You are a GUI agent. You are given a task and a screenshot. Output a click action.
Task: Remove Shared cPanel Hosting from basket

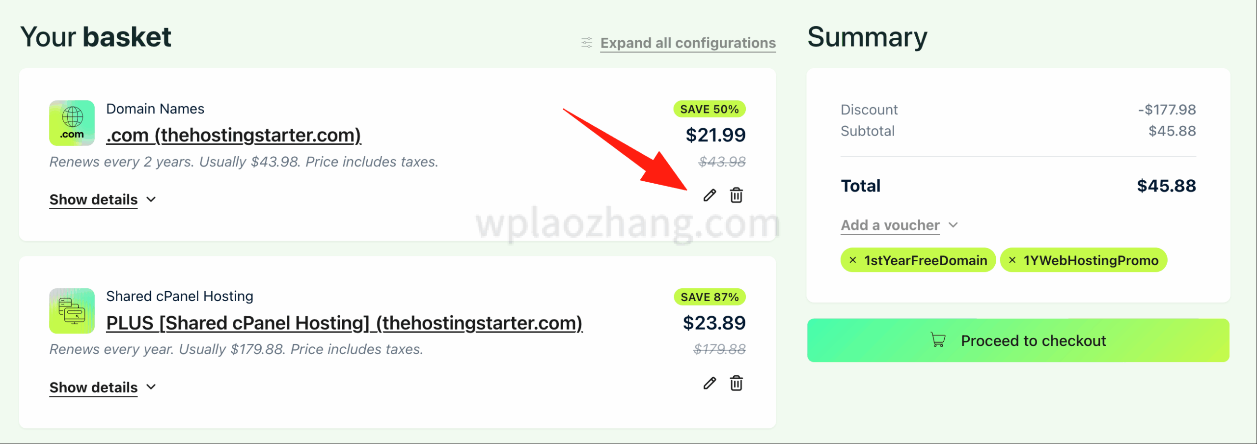[736, 383]
